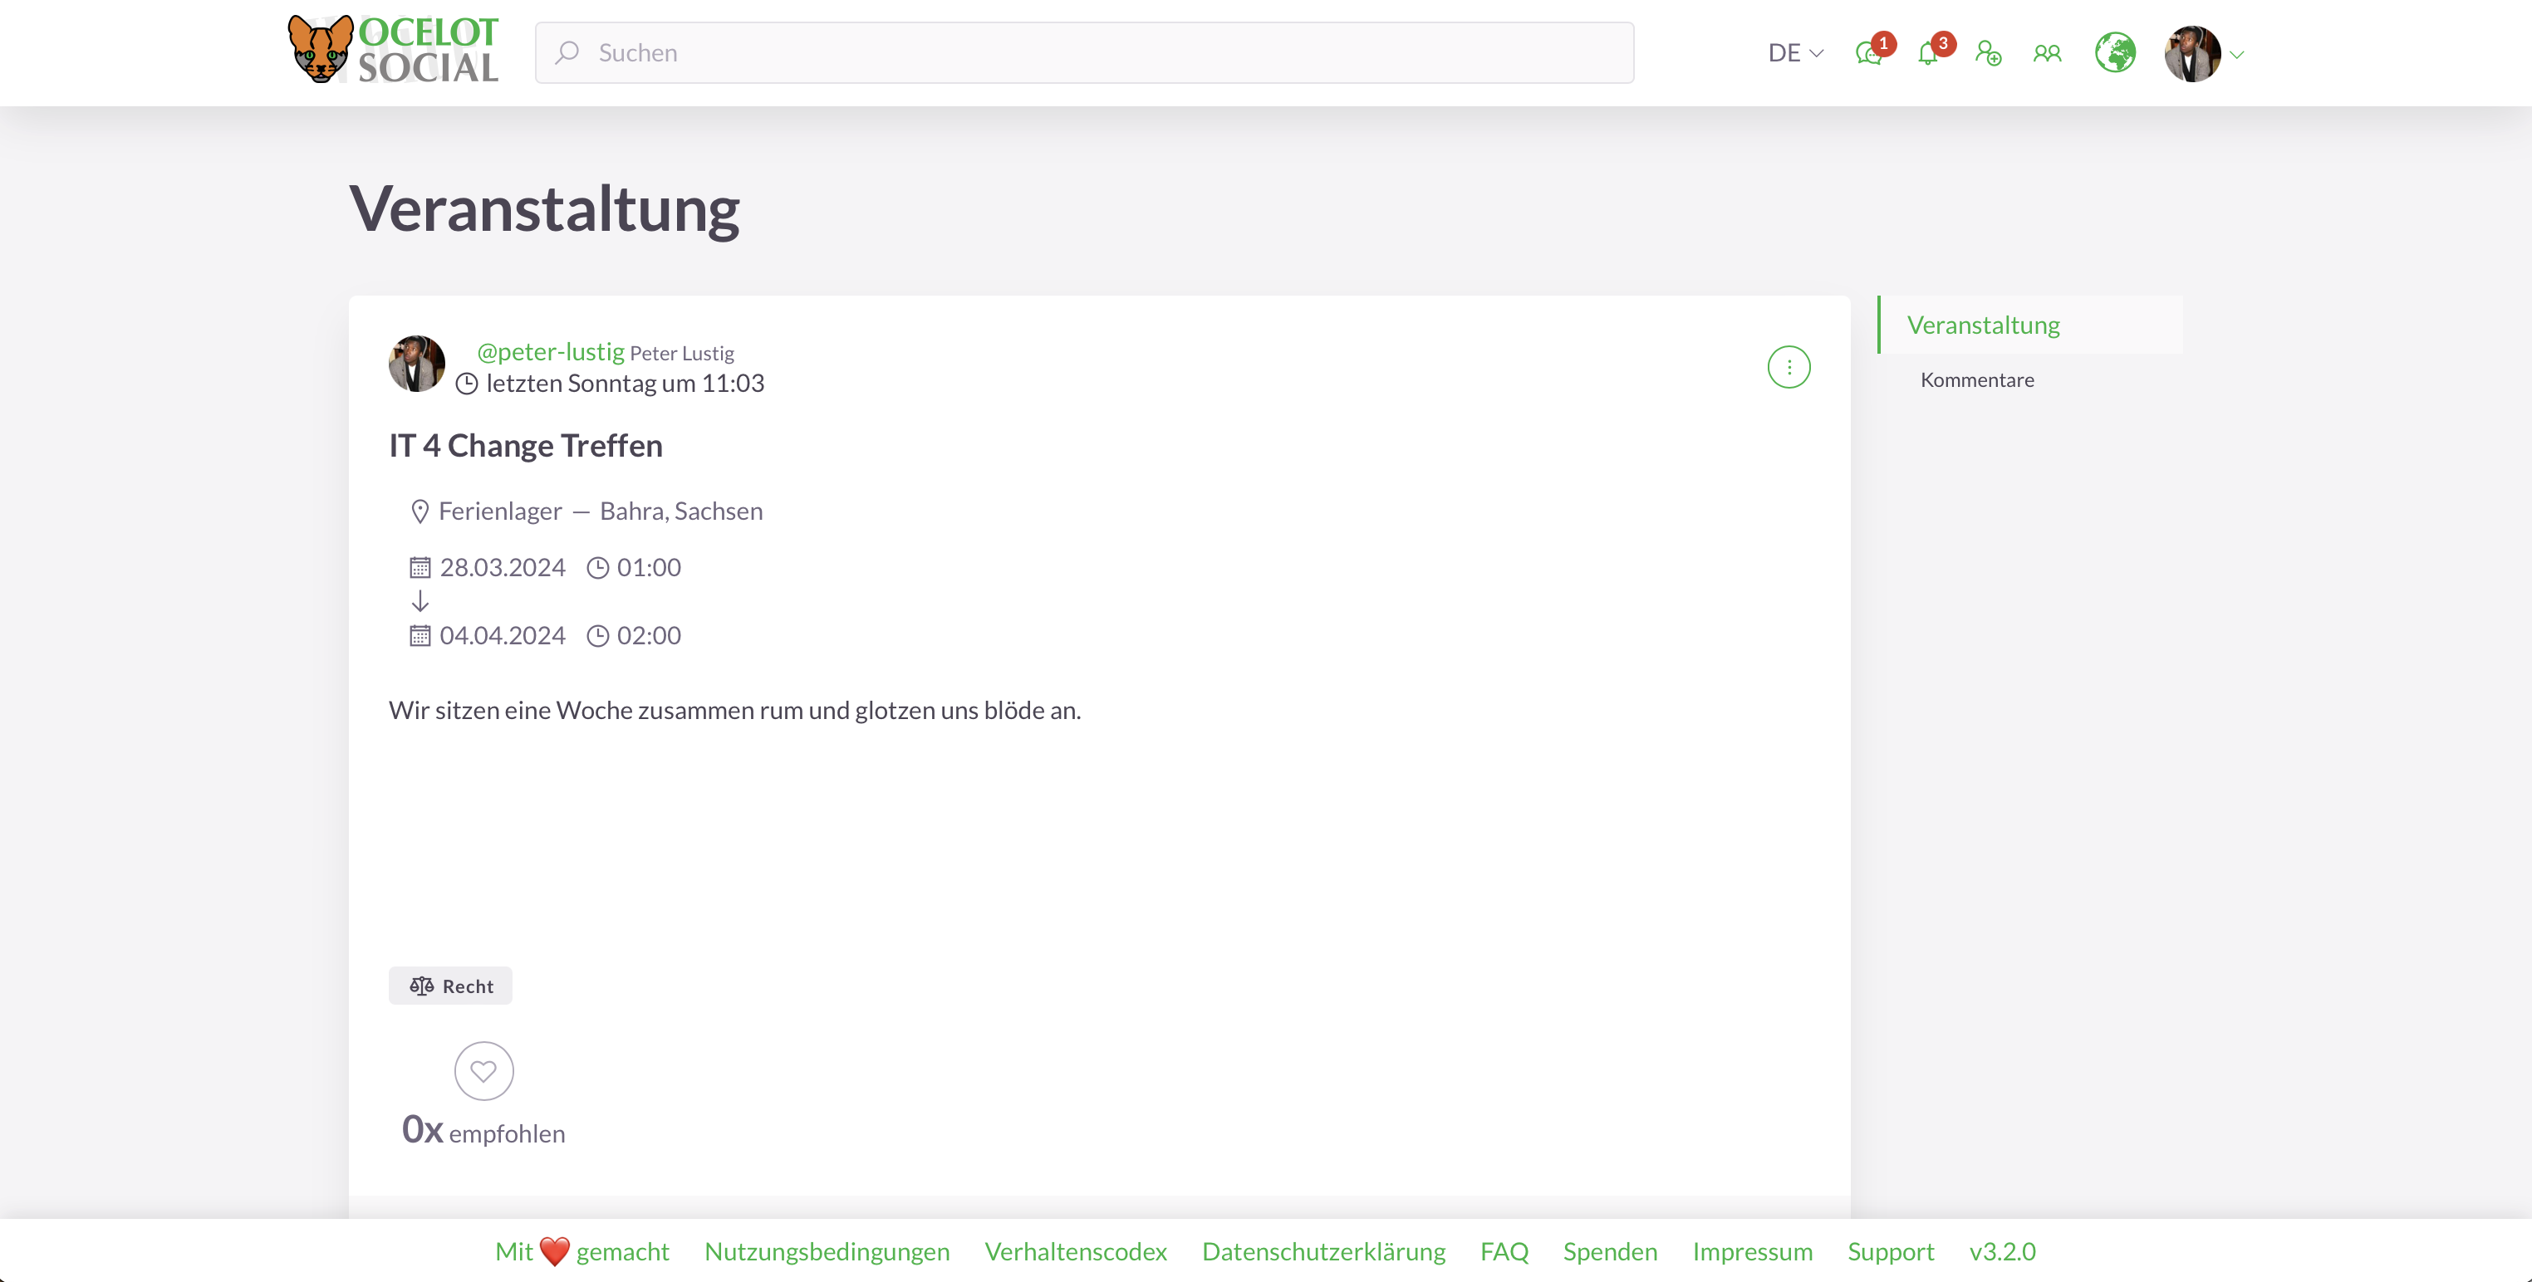2532x1282 pixels.
Task: Open the post's three-dot options menu
Action: pos(1788,366)
